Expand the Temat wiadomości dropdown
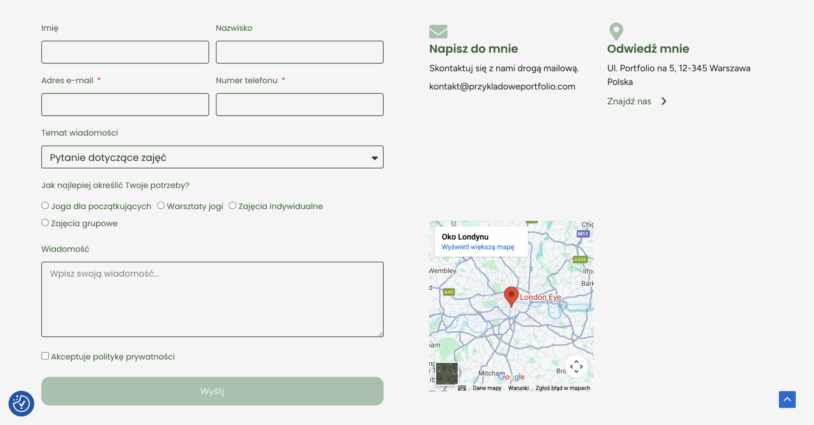Image resolution: width=814 pixels, height=425 pixels. coord(212,157)
